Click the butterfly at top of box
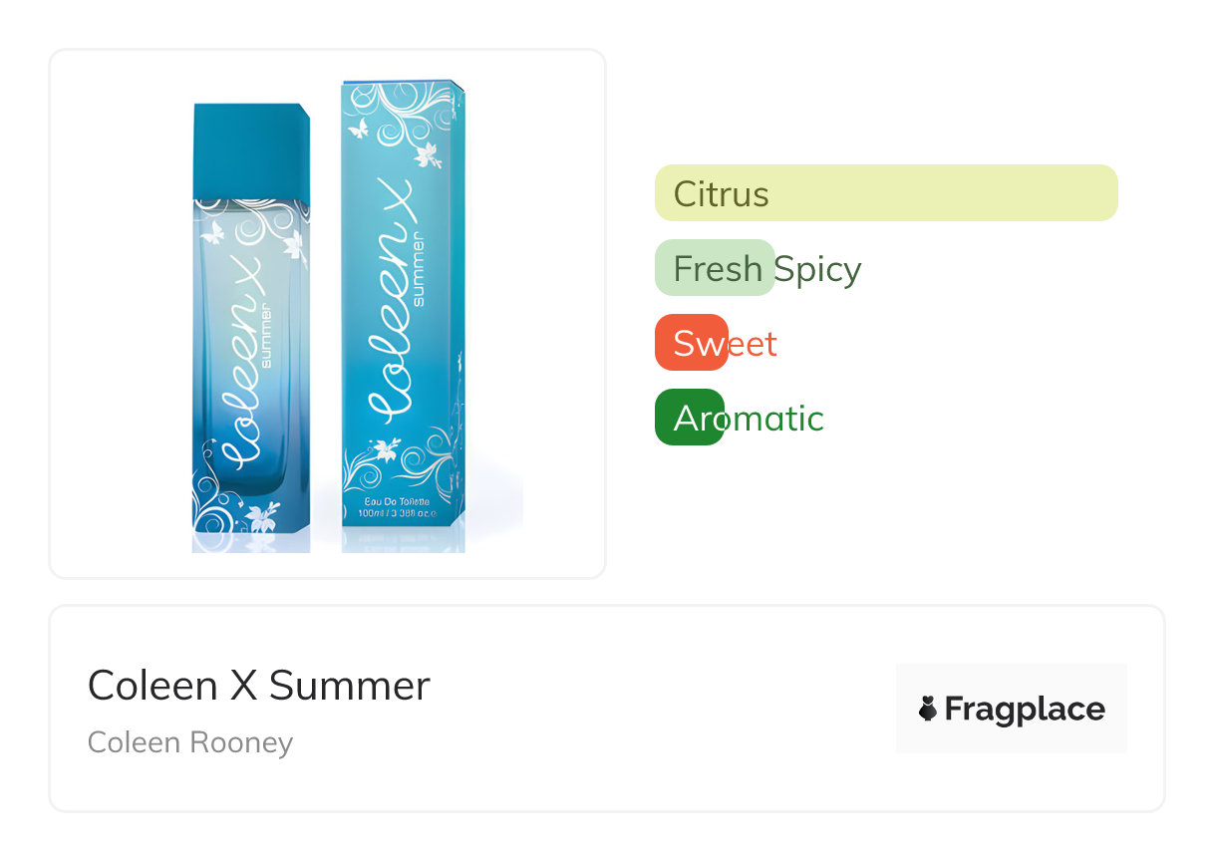 point(360,128)
